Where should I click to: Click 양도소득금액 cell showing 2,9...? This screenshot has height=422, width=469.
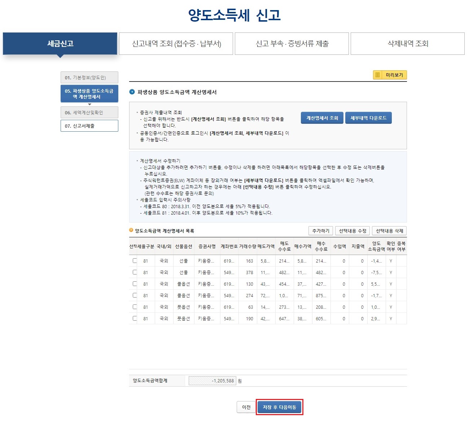click(x=376, y=318)
